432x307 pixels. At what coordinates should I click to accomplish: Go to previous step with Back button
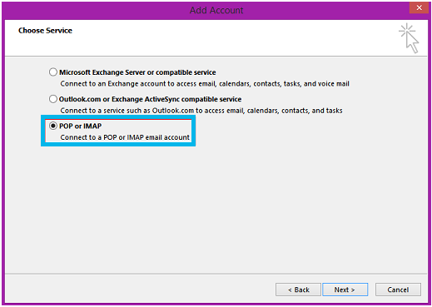click(x=298, y=290)
